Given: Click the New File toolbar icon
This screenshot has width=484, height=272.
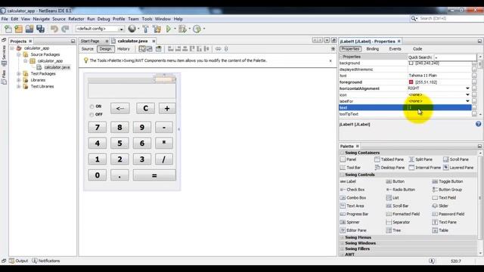Looking at the screenshot, I should point(8,29).
